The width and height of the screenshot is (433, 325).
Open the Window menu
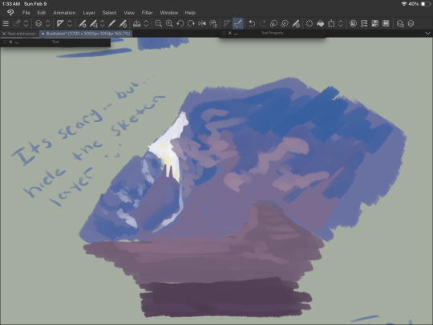coord(169,13)
